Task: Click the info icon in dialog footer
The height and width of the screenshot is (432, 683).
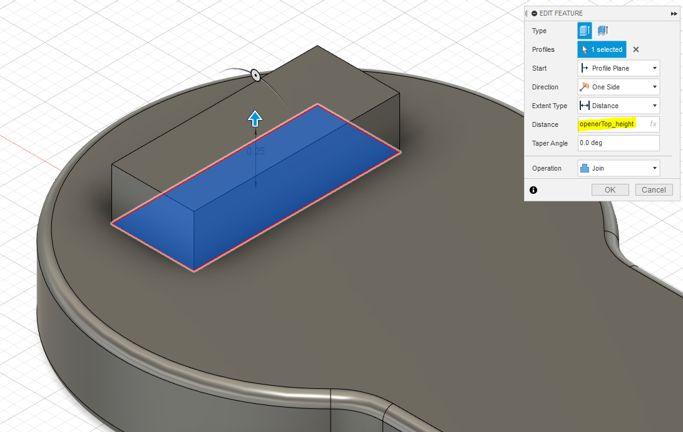Action: [533, 190]
